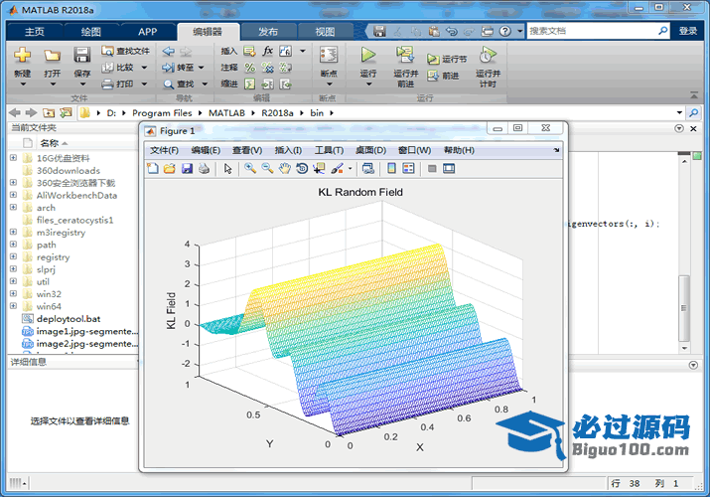Click Insert Legend icon in Figure 1

click(408, 169)
